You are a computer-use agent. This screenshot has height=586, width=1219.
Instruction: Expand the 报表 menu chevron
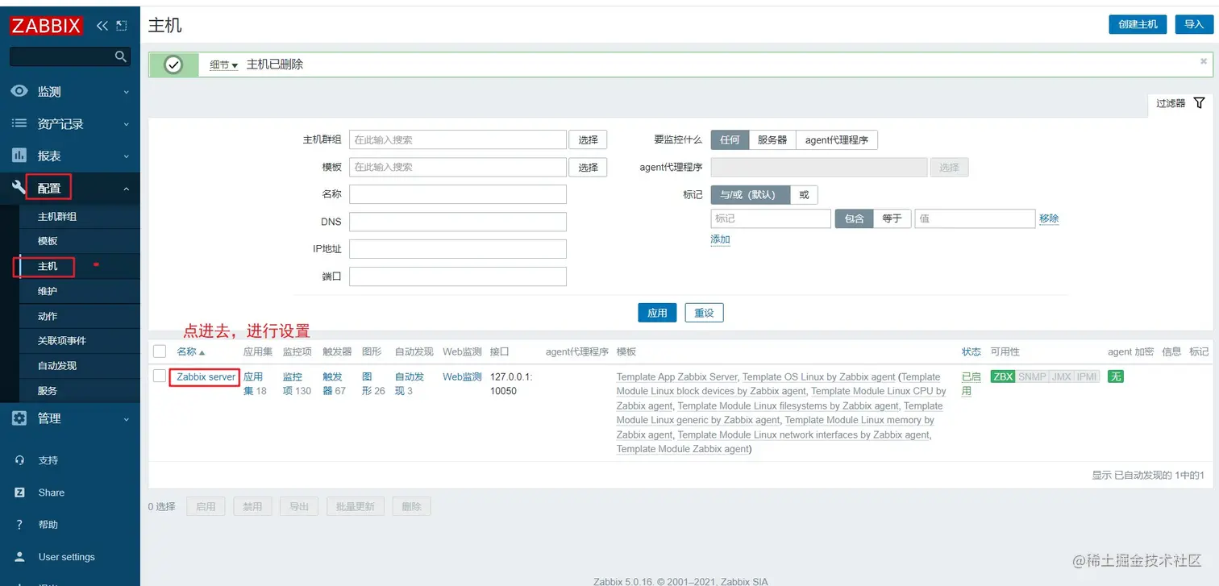126,156
